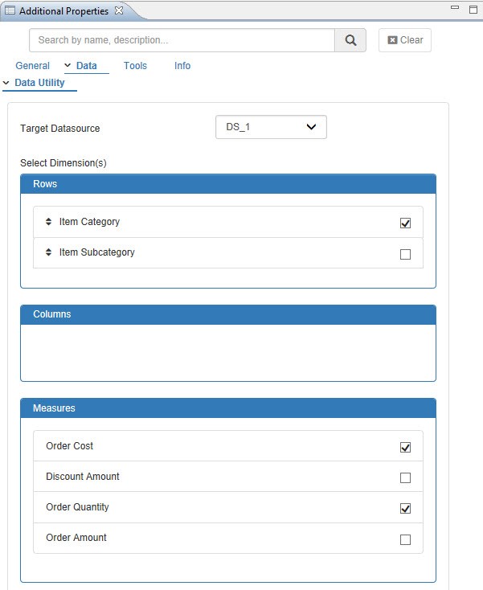Click the search magnifier icon button

coord(350,40)
